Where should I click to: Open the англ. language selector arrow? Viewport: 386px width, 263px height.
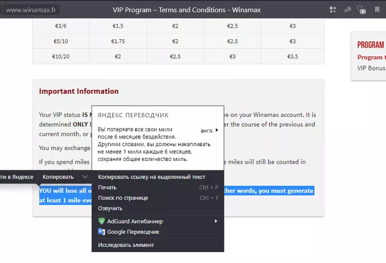click(217, 130)
